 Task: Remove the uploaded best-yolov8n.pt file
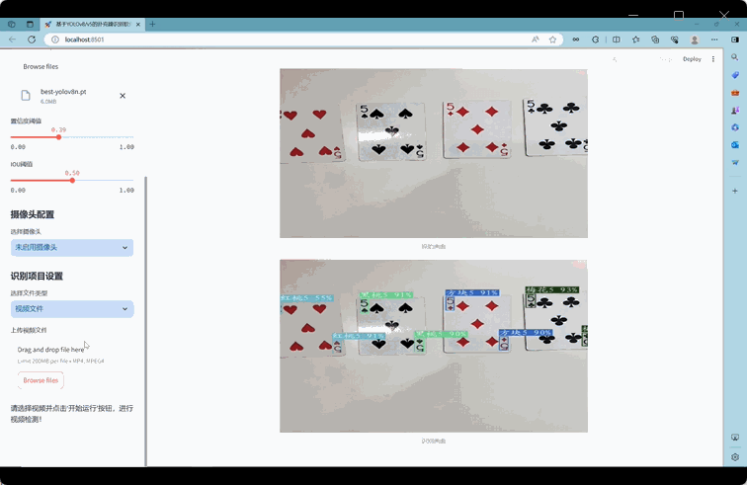tap(123, 96)
